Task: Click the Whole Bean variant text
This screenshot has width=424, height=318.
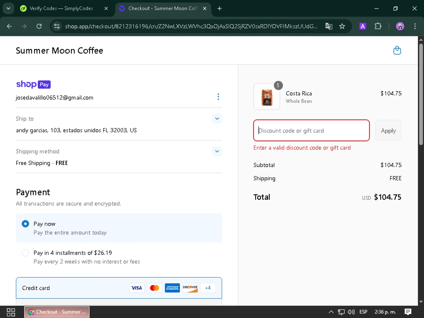Action: pyautogui.click(x=299, y=101)
